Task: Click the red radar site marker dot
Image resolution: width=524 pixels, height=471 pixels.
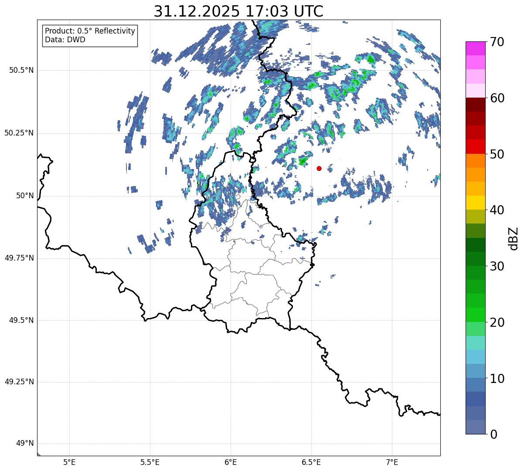Action: (319, 168)
